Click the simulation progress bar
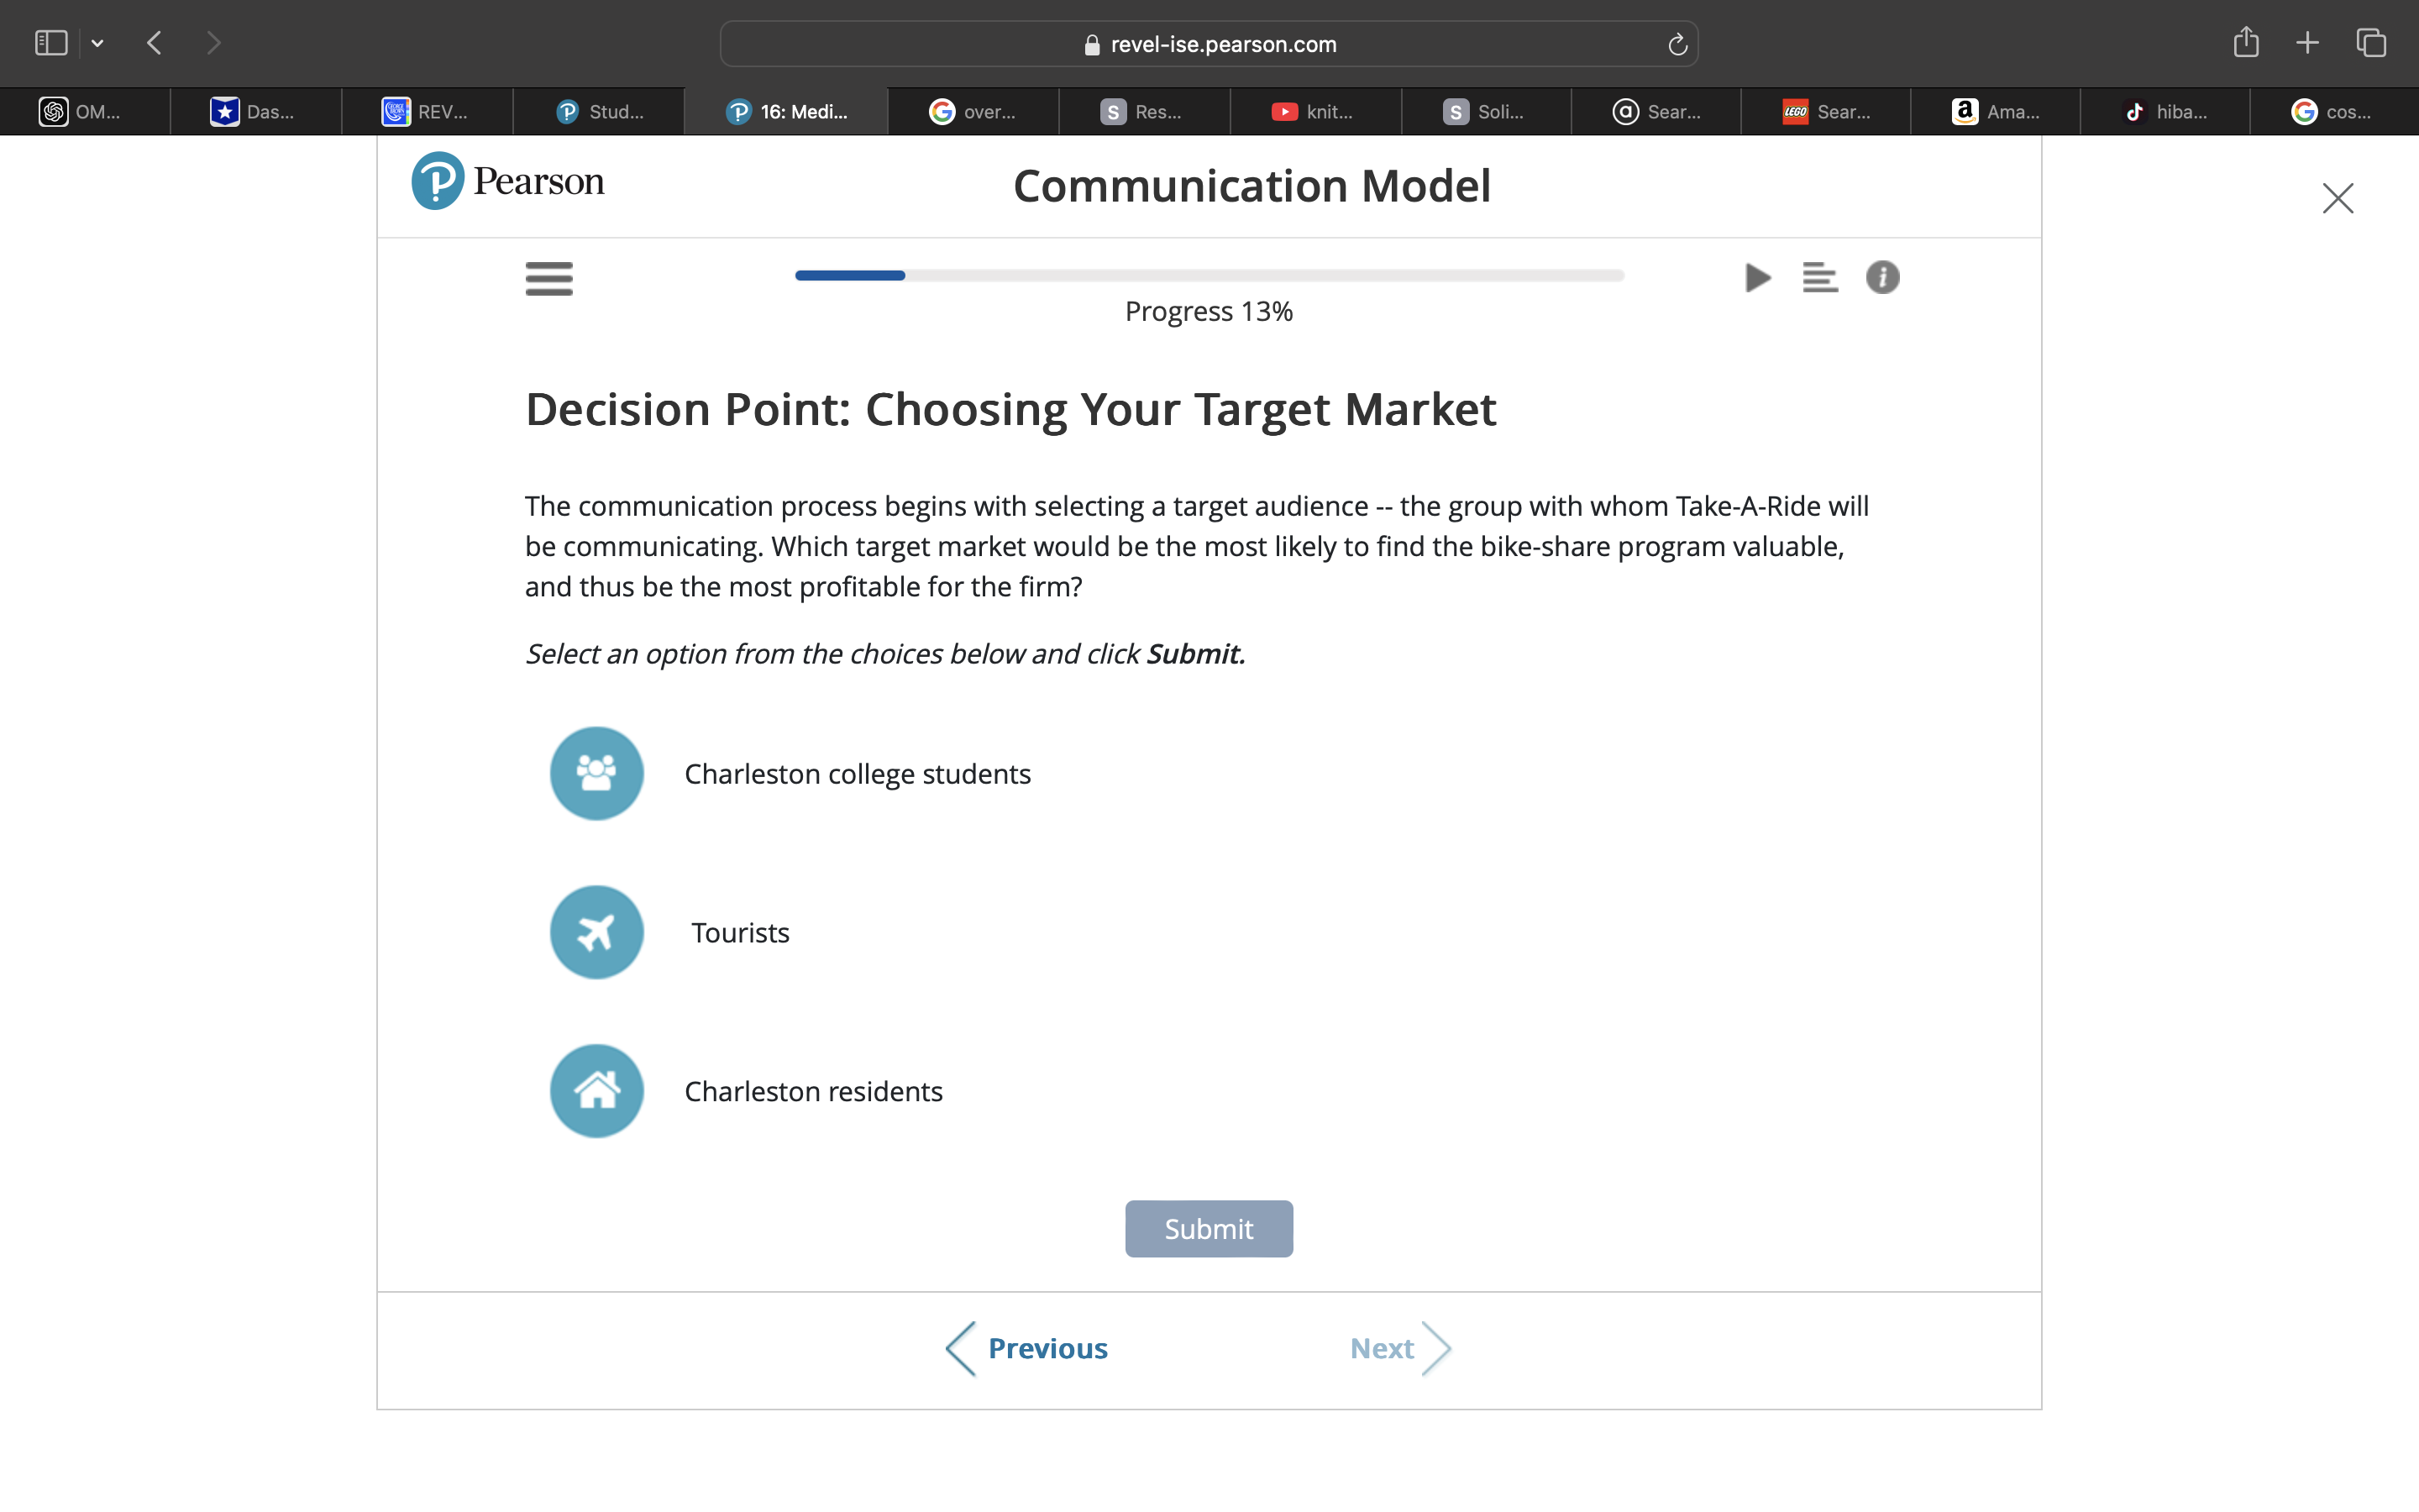 coord(1209,275)
